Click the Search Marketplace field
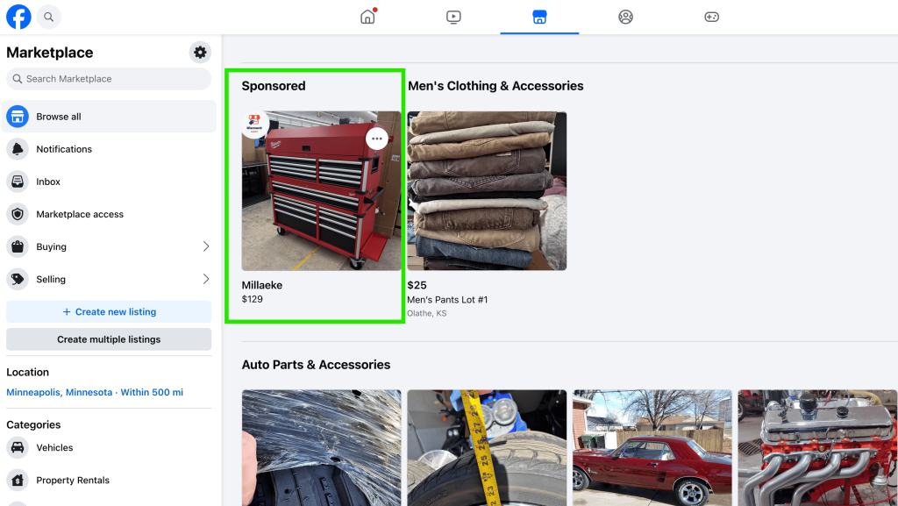This screenshot has width=898, height=506. click(x=109, y=79)
